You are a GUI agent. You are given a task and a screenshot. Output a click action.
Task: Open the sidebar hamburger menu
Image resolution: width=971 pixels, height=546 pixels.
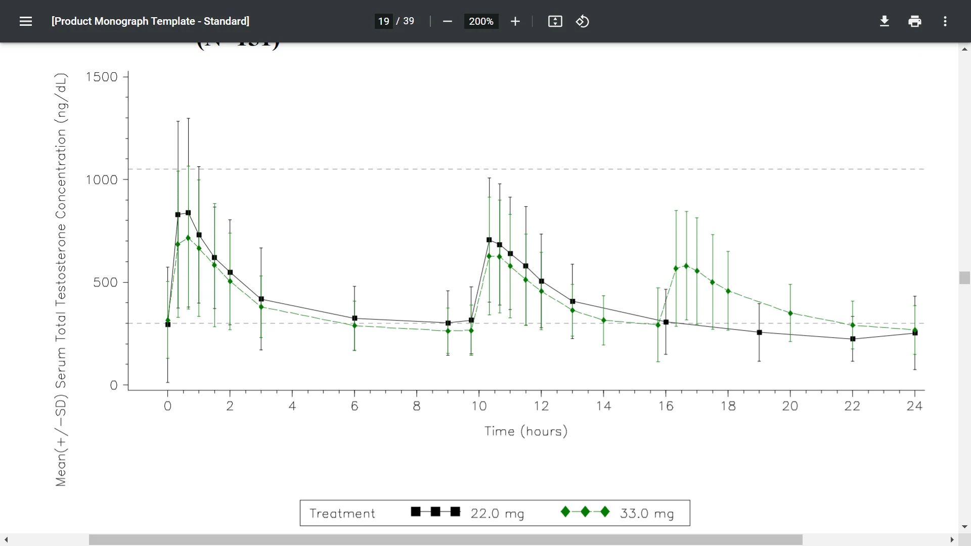point(26,21)
